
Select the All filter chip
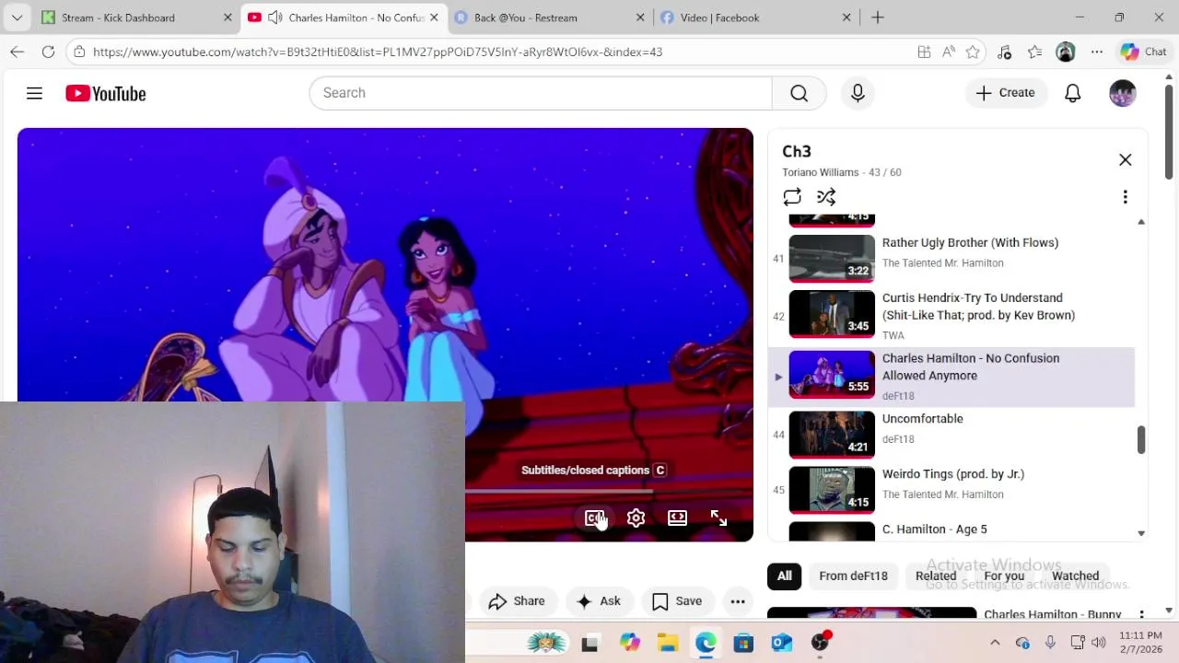784,576
